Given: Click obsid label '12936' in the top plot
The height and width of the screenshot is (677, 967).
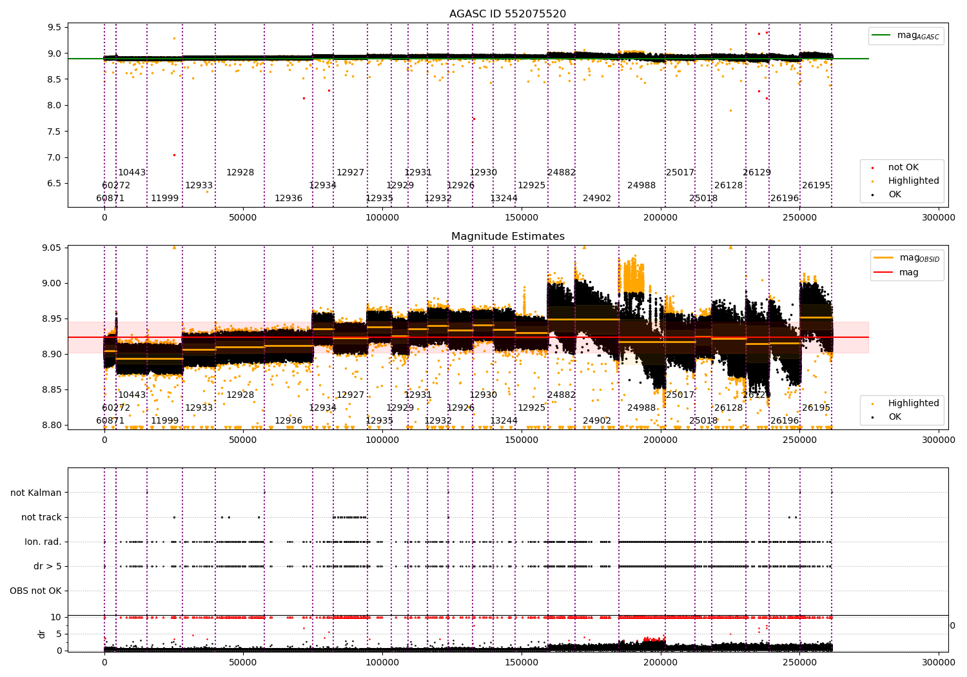Looking at the screenshot, I should (x=289, y=199).
